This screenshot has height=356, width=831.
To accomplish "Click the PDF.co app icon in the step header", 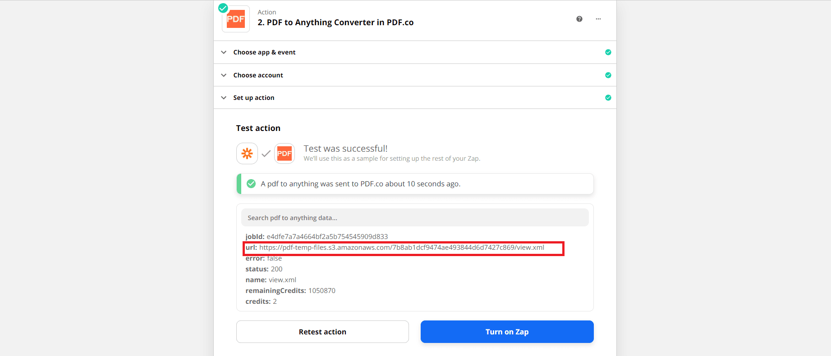I will pyautogui.click(x=236, y=19).
